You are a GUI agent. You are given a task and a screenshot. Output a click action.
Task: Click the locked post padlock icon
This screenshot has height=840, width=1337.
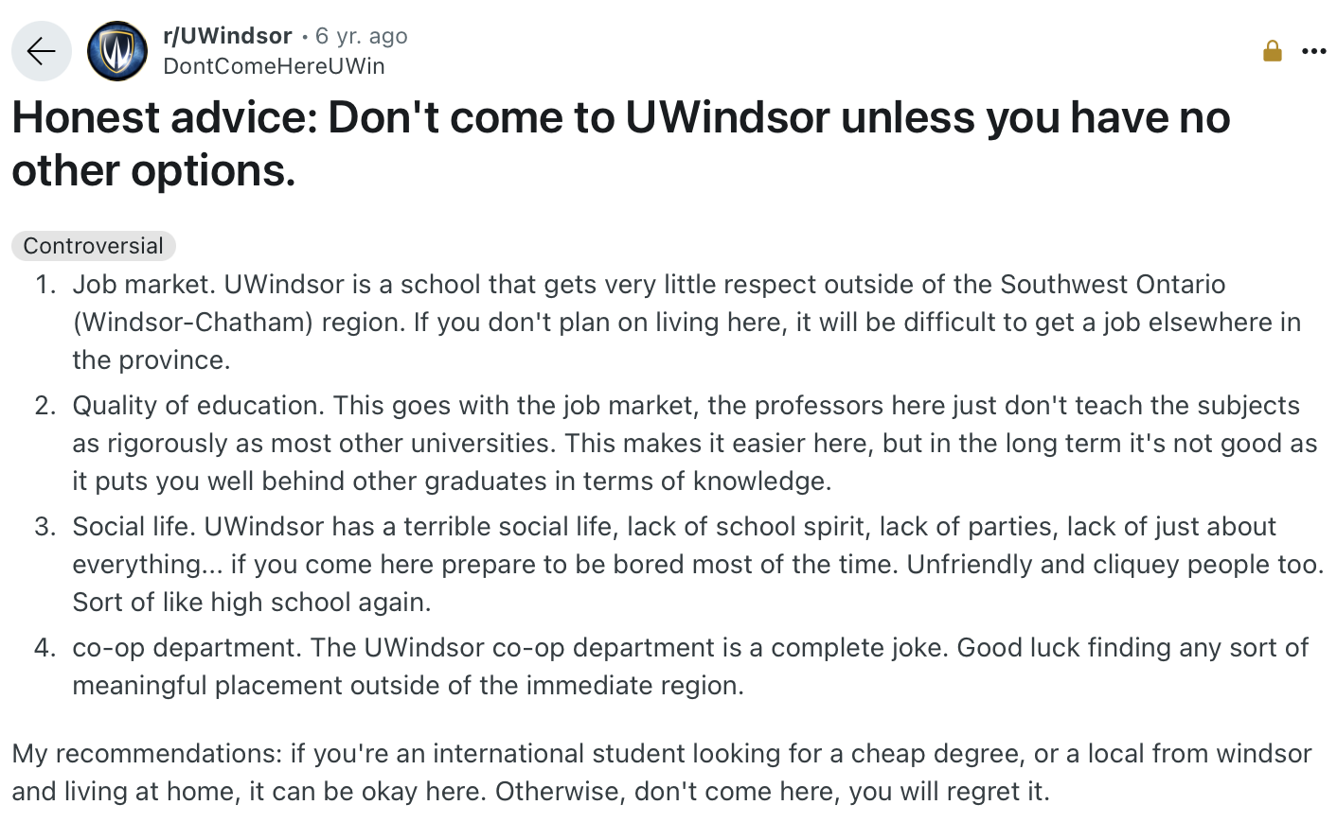point(1272,51)
